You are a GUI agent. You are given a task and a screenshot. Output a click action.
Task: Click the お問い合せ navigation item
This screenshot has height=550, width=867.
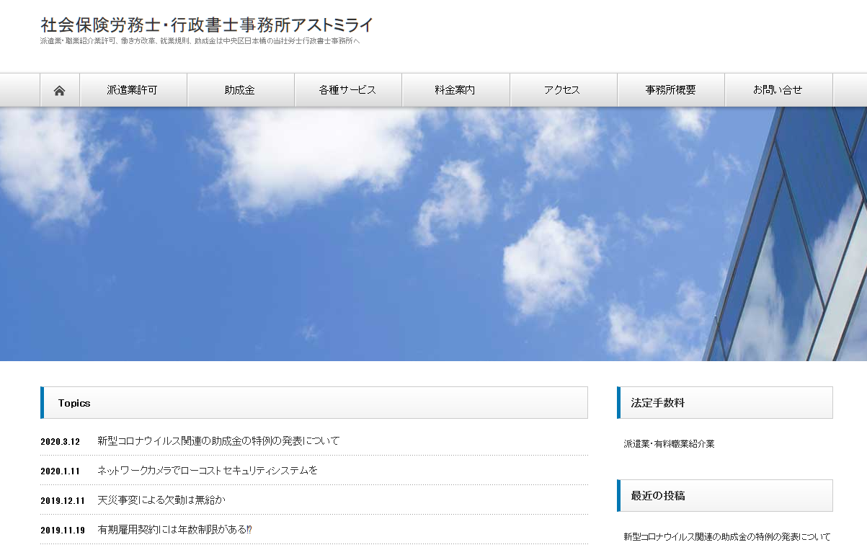(778, 89)
